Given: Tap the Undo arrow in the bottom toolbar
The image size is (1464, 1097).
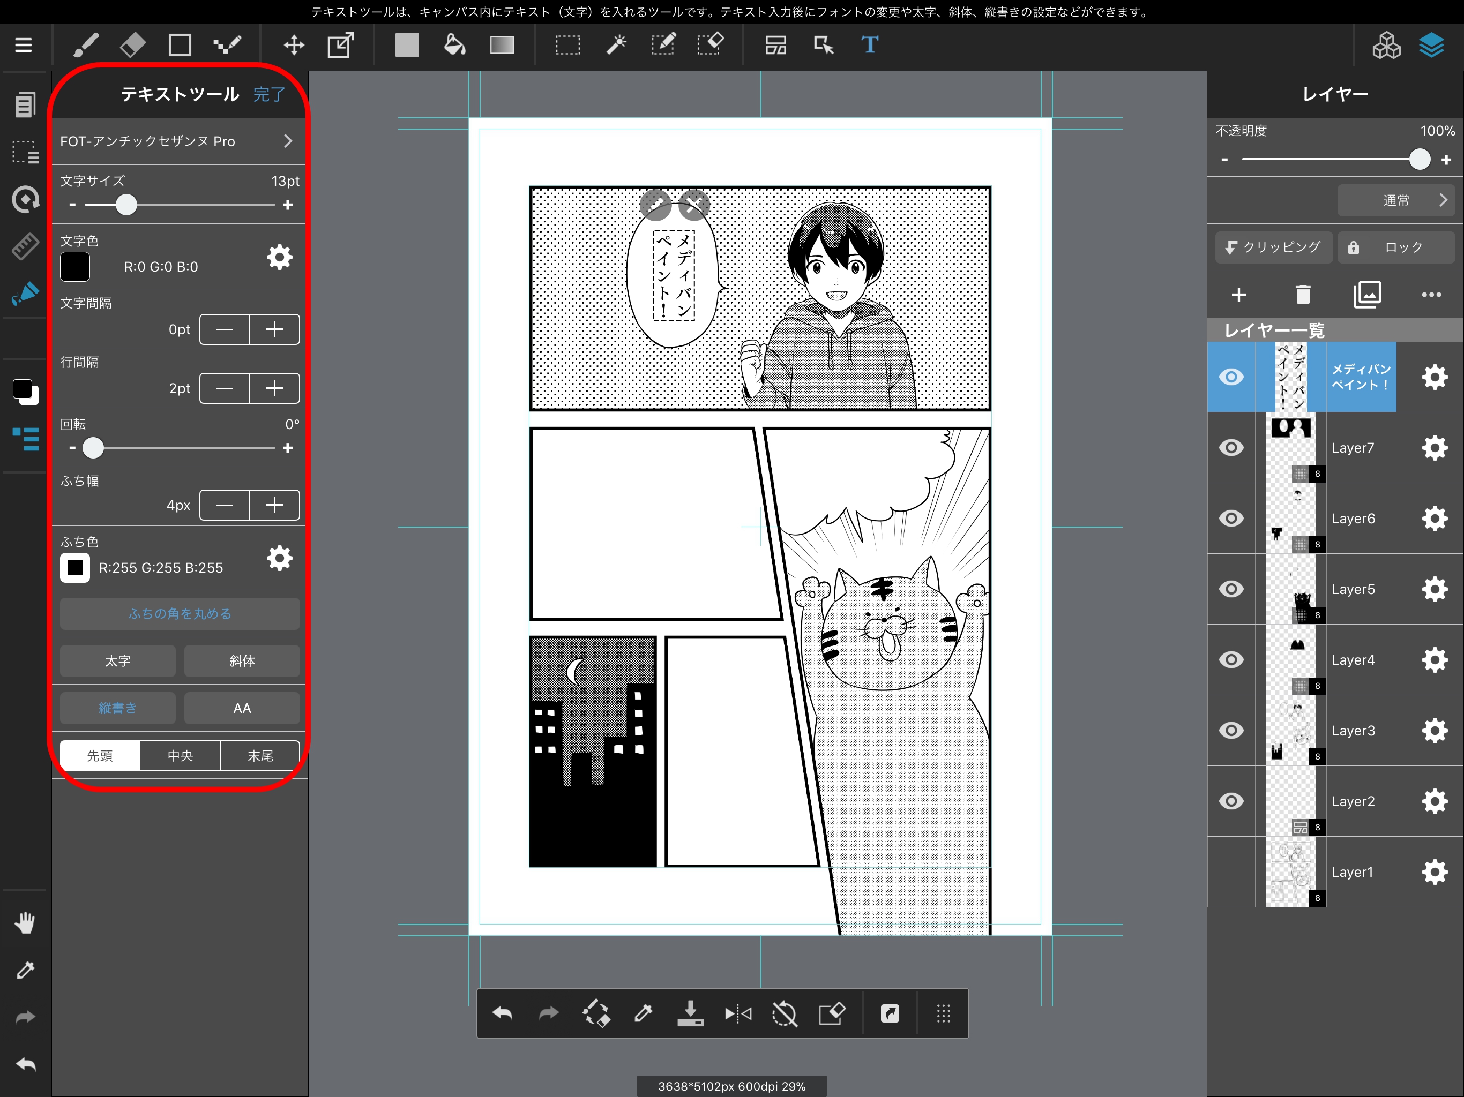Looking at the screenshot, I should (x=502, y=1013).
